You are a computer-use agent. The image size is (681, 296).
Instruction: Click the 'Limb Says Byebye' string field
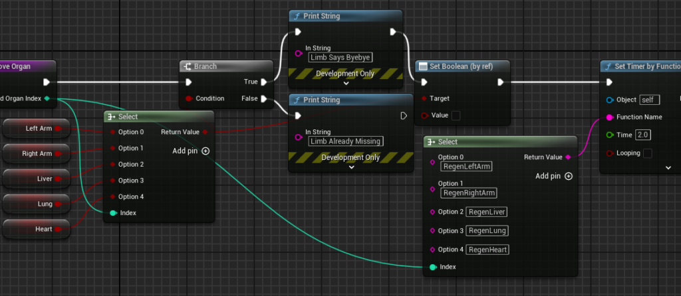(340, 57)
